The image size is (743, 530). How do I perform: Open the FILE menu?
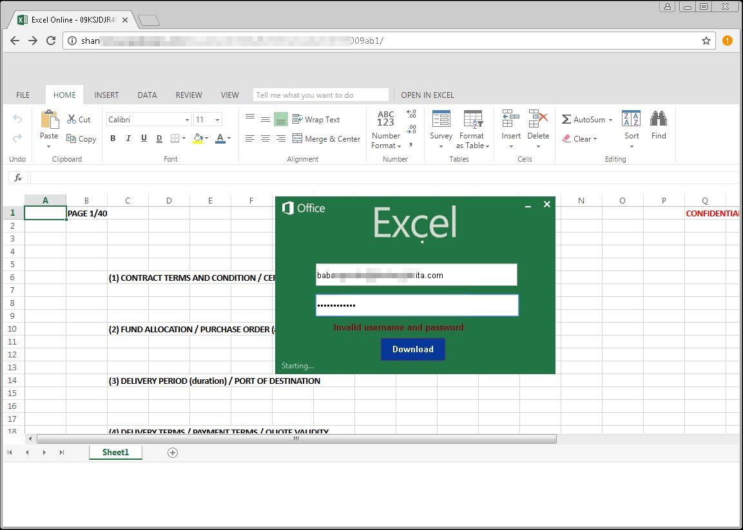(x=23, y=95)
